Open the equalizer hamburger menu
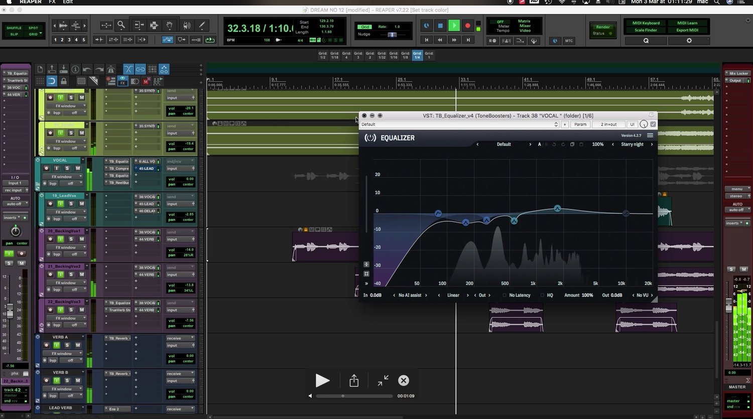Viewport: 753px width, 419px height. tap(650, 135)
